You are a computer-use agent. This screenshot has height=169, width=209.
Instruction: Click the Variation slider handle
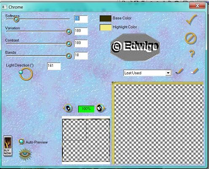coord(69,31)
